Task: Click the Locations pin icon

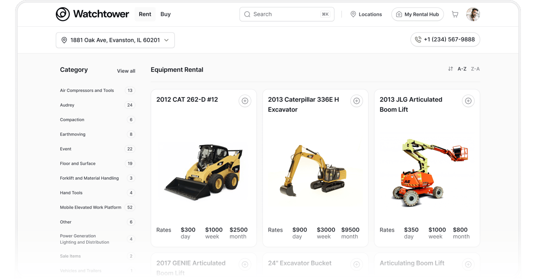Action: click(353, 14)
